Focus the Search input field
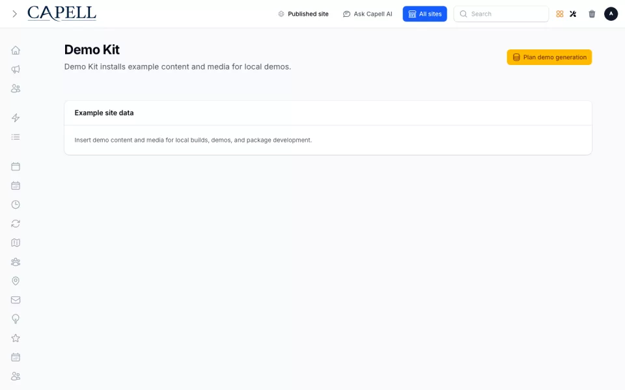The width and height of the screenshot is (625, 390). pos(501,14)
